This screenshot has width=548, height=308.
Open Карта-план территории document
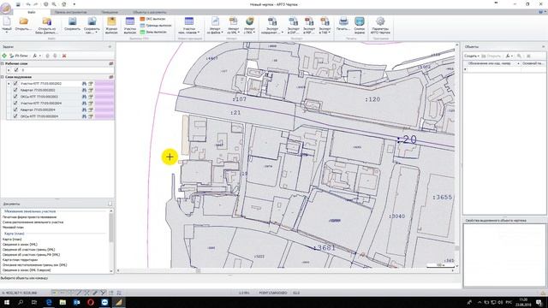coord(20,260)
